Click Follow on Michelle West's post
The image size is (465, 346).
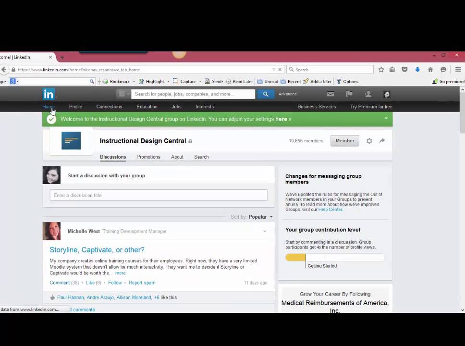pos(115,283)
